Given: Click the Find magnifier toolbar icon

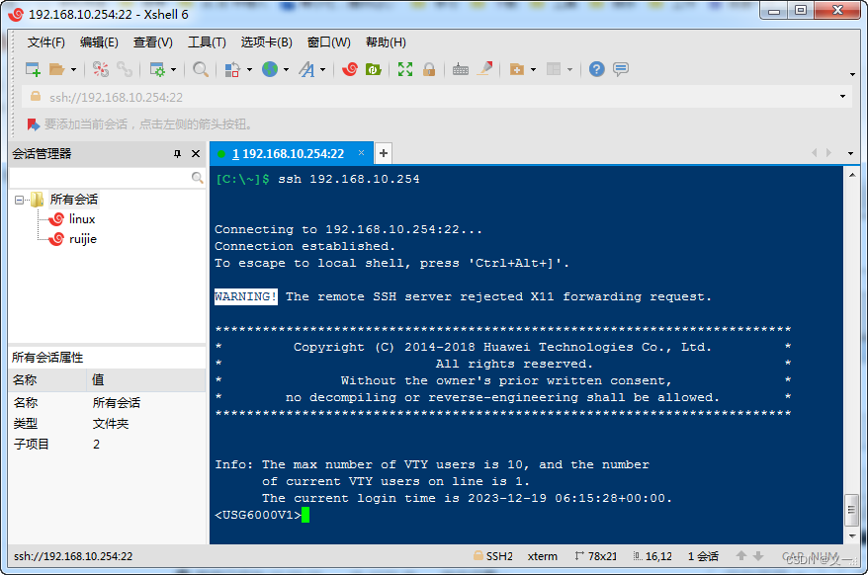Looking at the screenshot, I should tap(201, 69).
